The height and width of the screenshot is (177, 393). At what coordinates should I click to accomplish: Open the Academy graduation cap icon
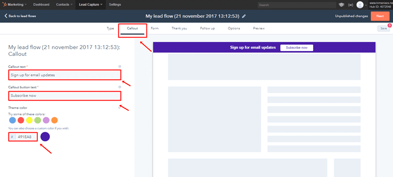coord(341,5)
